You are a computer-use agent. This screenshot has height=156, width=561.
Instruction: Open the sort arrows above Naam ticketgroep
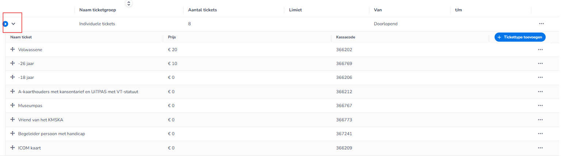[x=128, y=3]
